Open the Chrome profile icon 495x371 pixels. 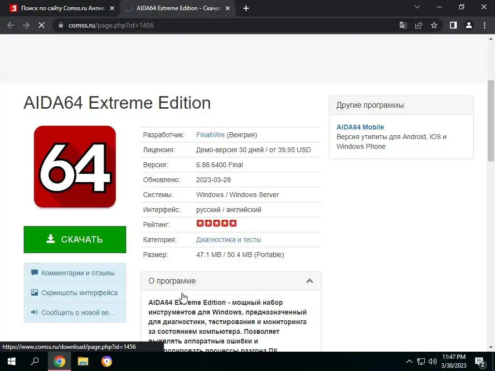point(469,25)
